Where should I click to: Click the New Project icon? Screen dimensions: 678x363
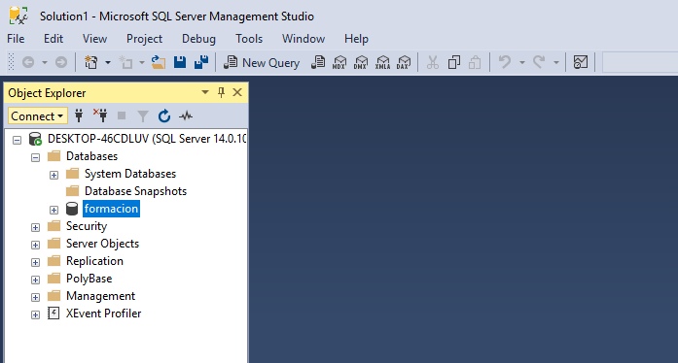coord(90,62)
